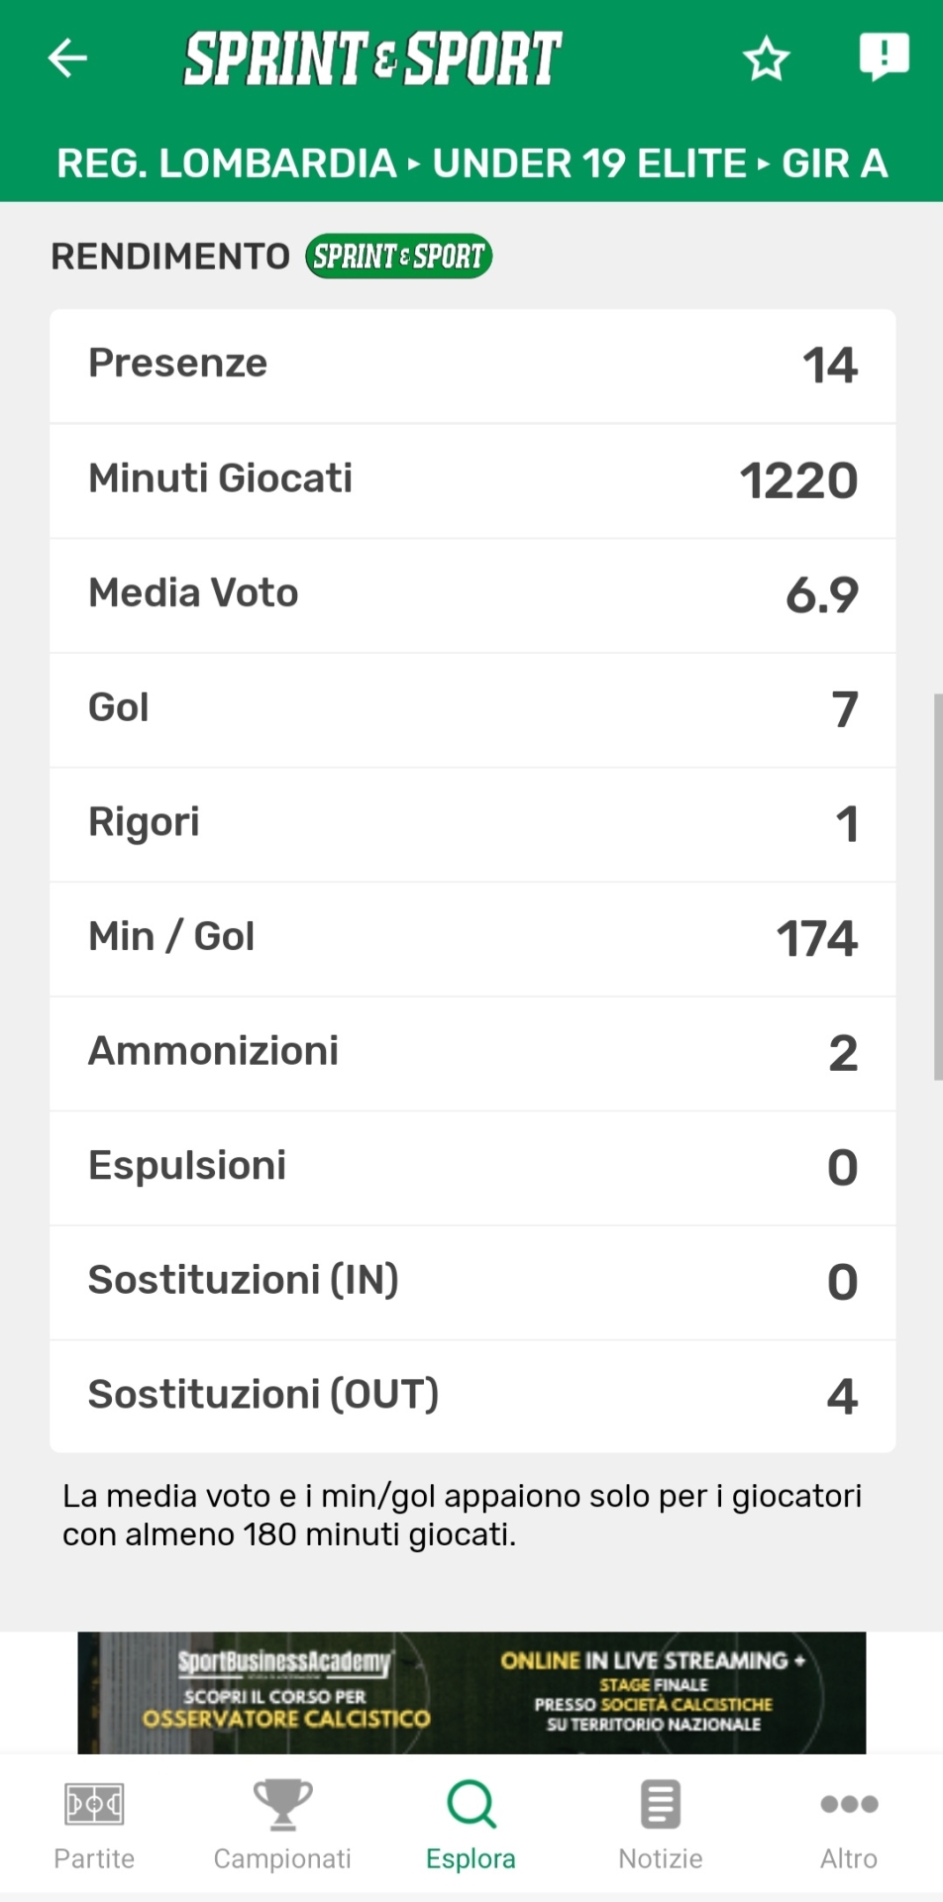
Task: Tap the REG. LOMBARDIA breadcrumb
Action: pos(226,163)
